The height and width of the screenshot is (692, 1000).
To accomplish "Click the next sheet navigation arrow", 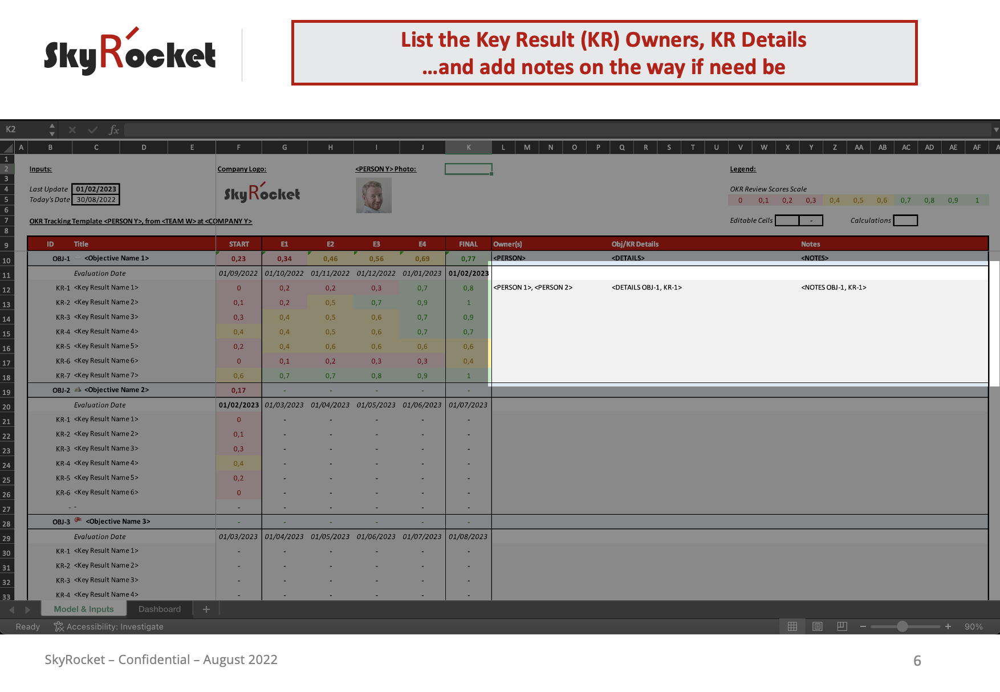I will pos(27,610).
